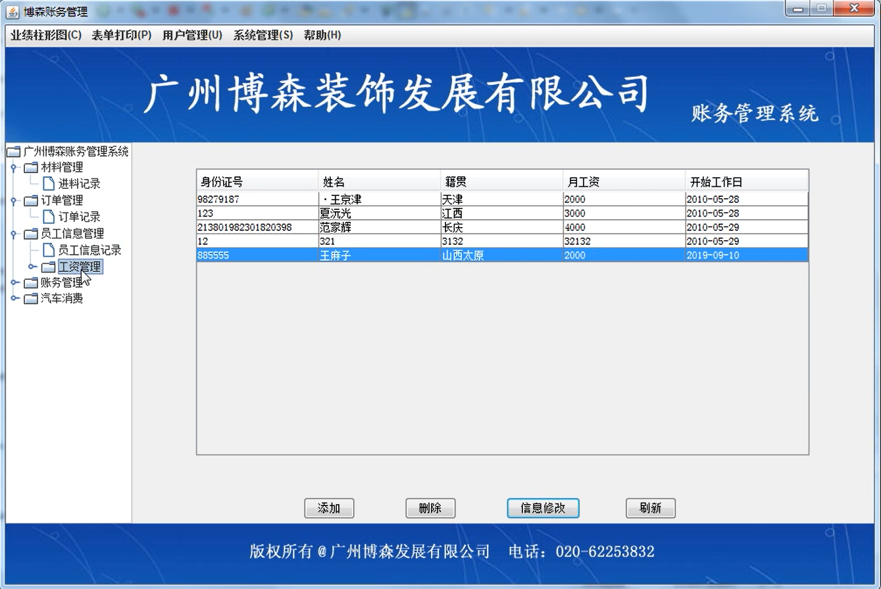Image resolution: width=881 pixels, height=589 pixels.
Task: Click the document icon beside 进料记录
Action: (x=49, y=184)
